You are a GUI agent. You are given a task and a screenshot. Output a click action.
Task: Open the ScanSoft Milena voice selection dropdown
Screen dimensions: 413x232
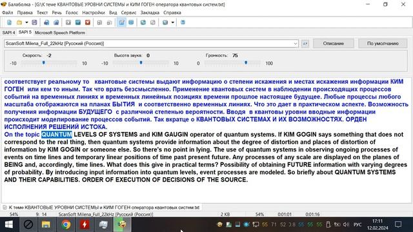pos(151,44)
